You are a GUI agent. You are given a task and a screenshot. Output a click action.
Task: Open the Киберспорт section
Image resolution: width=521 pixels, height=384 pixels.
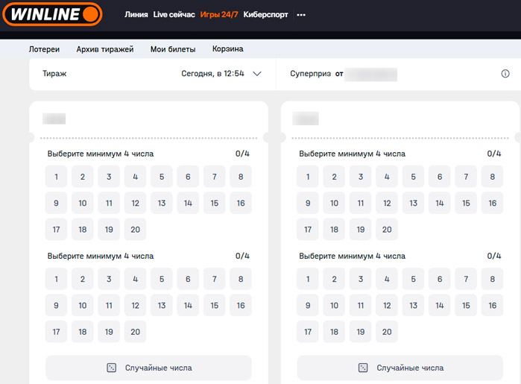point(265,15)
